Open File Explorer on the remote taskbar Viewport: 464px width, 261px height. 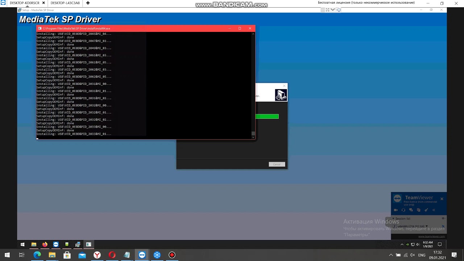tap(34, 244)
